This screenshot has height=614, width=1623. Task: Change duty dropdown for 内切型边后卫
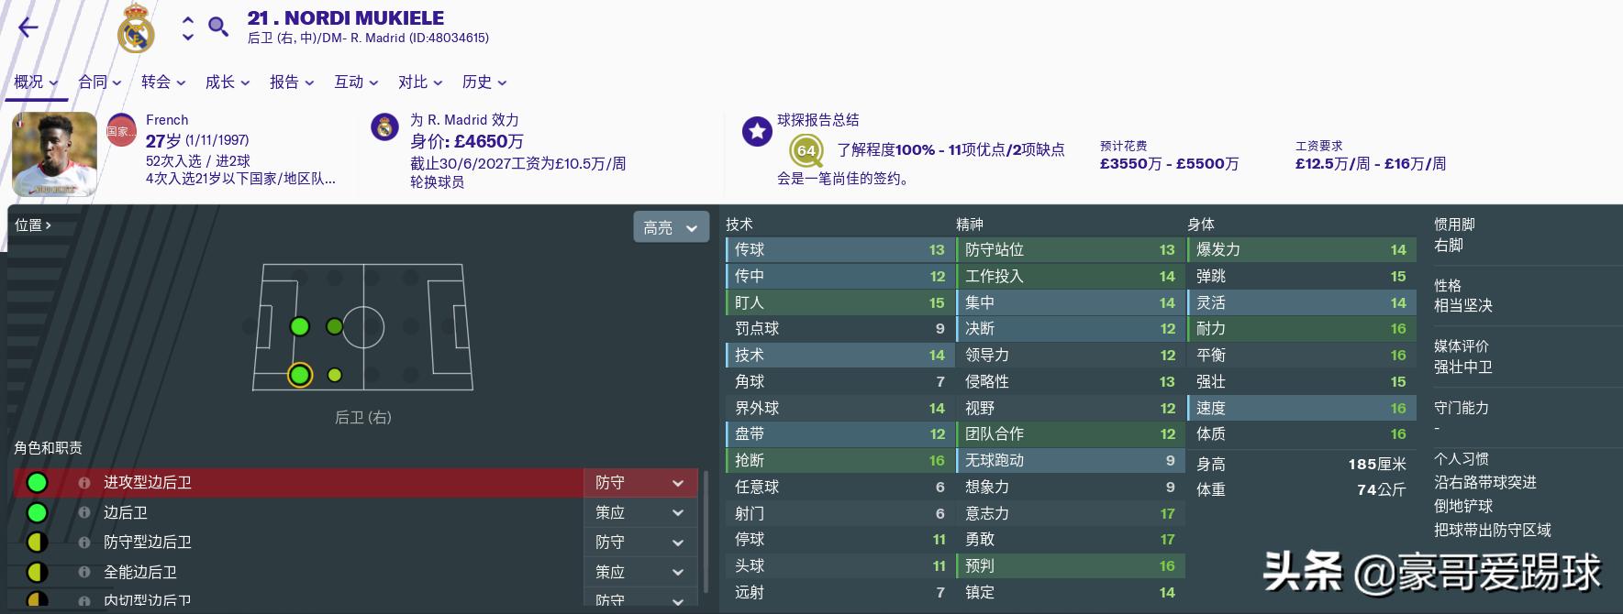tap(640, 599)
